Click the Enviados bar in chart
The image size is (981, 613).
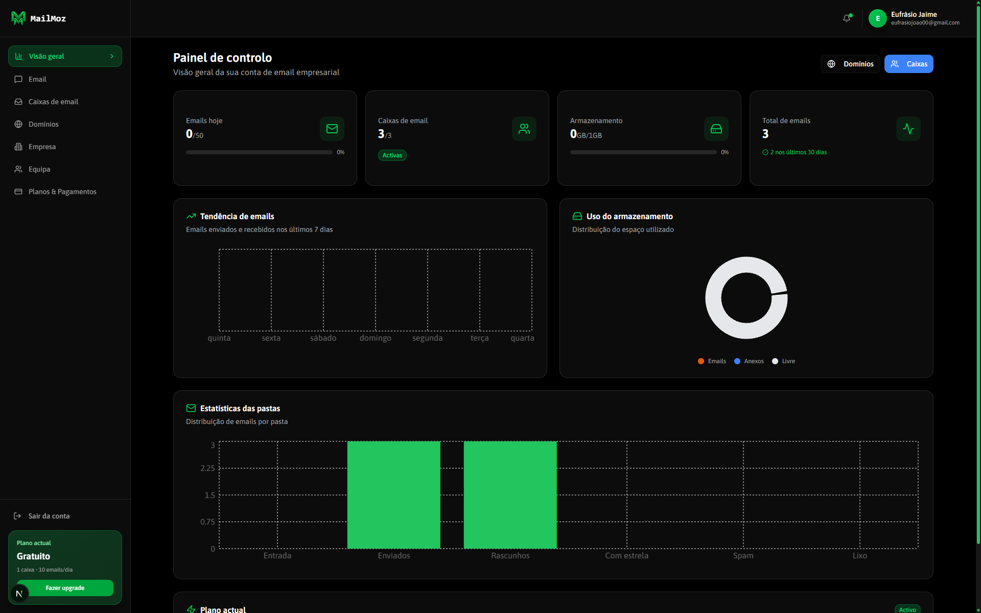click(393, 495)
